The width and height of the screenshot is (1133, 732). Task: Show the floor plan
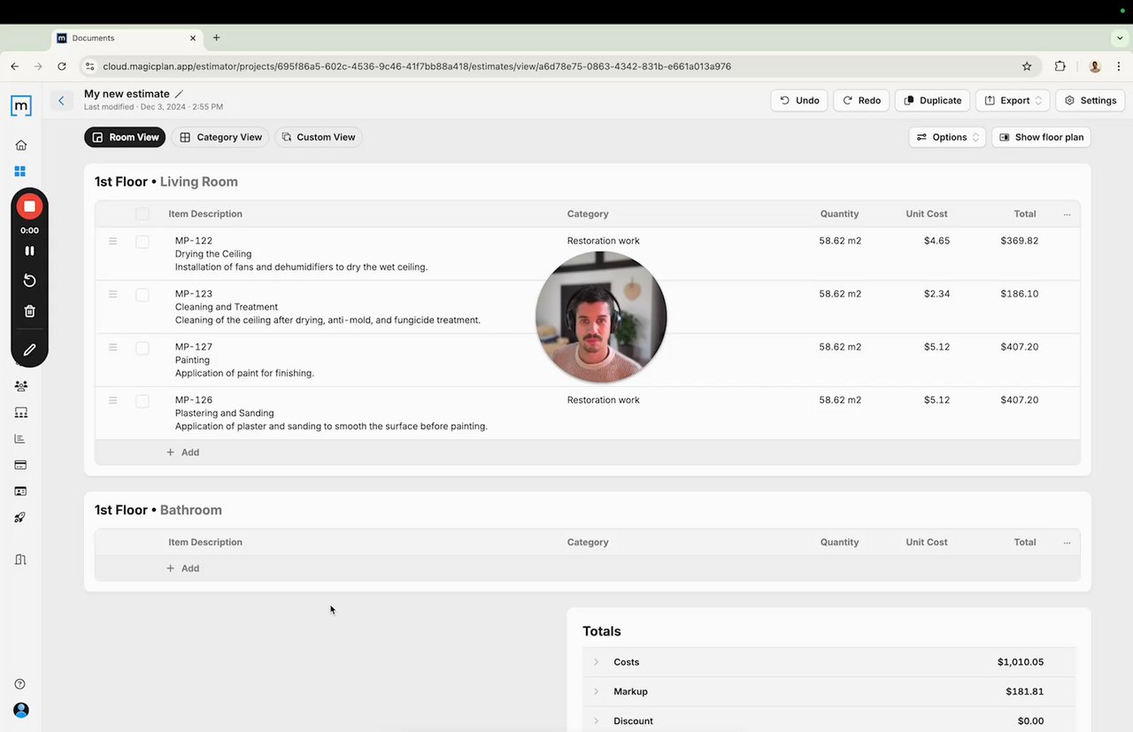click(x=1041, y=137)
